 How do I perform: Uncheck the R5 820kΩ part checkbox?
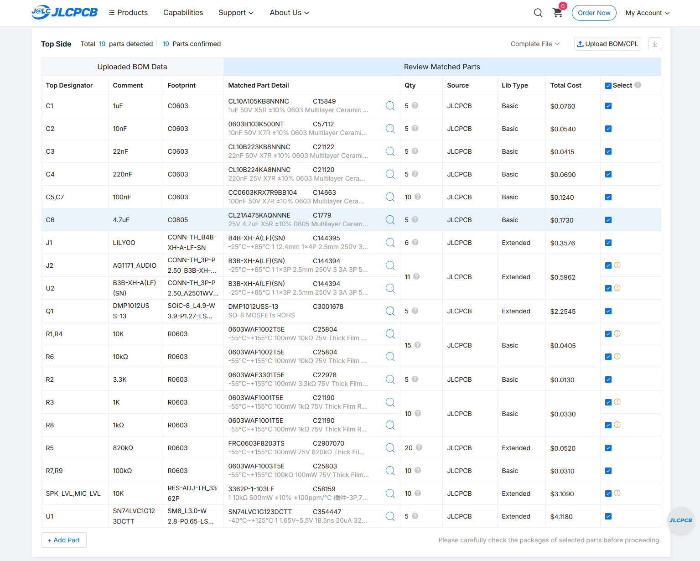coord(608,448)
